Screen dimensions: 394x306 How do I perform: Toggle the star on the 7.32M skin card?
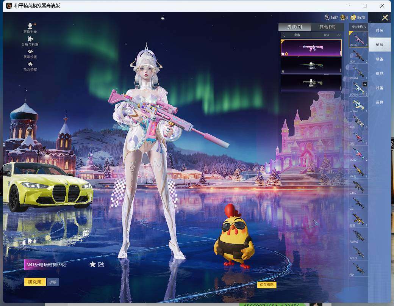click(x=283, y=71)
